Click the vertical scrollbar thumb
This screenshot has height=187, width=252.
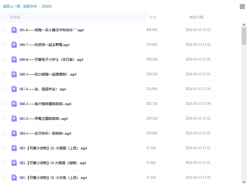coord(244,36)
